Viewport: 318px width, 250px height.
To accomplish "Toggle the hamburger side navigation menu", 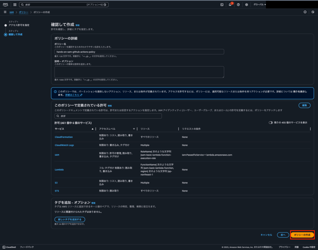I will click(5, 12).
